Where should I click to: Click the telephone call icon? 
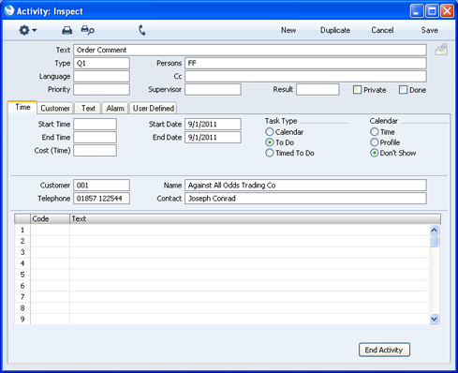[142, 30]
